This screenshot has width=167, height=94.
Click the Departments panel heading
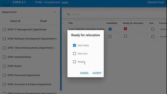pyautogui.click(x=9, y=12)
